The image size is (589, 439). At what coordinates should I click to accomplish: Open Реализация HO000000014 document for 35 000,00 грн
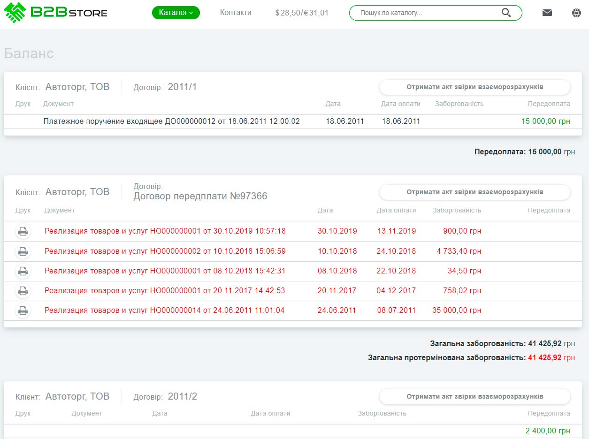[x=164, y=310]
